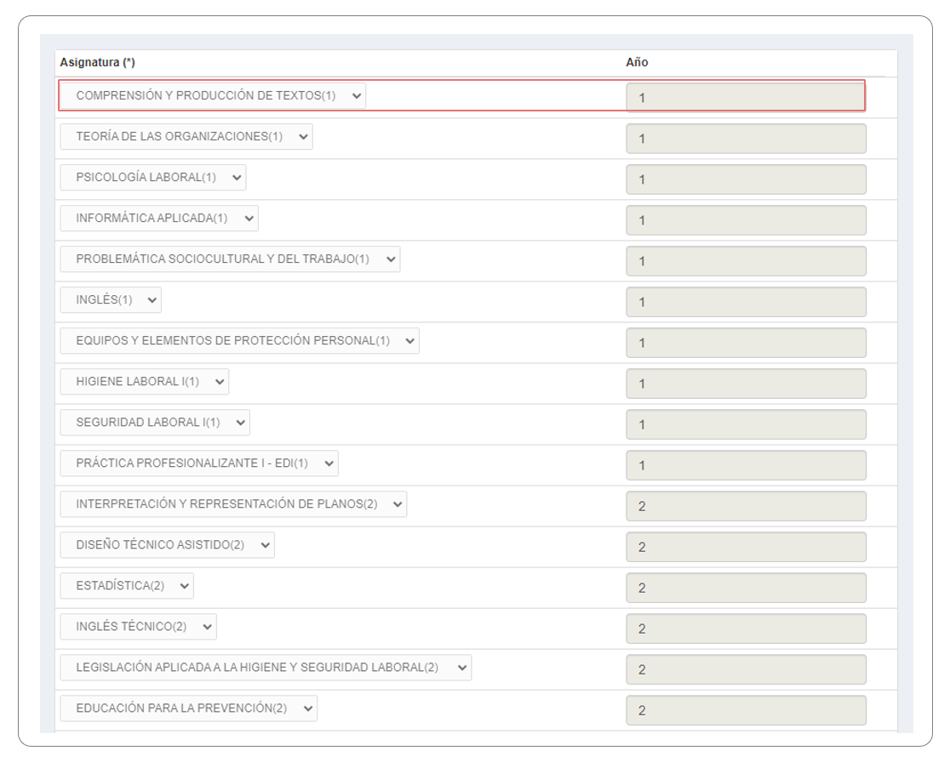950x762 pixels.
Task: Open the Estadística(2) dropdown
Action: [127, 586]
